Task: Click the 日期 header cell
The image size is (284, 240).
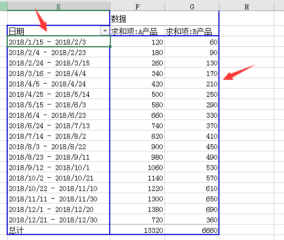Action: [58, 31]
